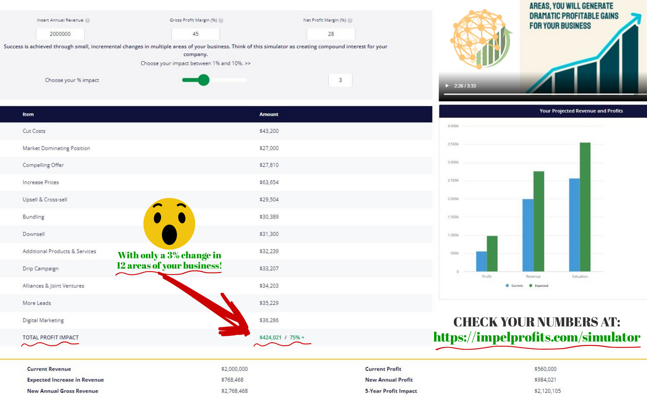Click the Annual Revenue input showing 2000000
Screen dimensions: 647x398
point(60,34)
